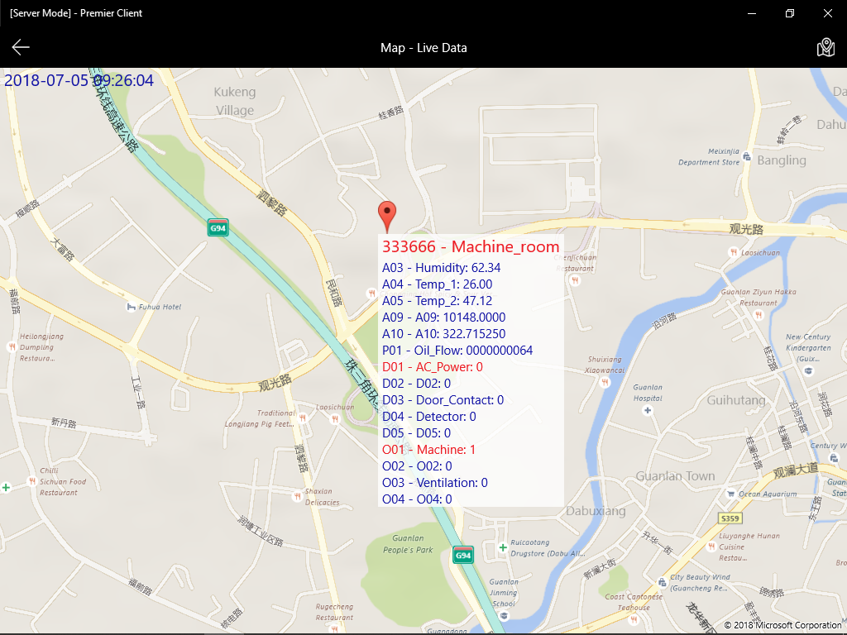The height and width of the screenshot is (635, 847).
Task: Click the red location pin marker
Action: (386, 215)
